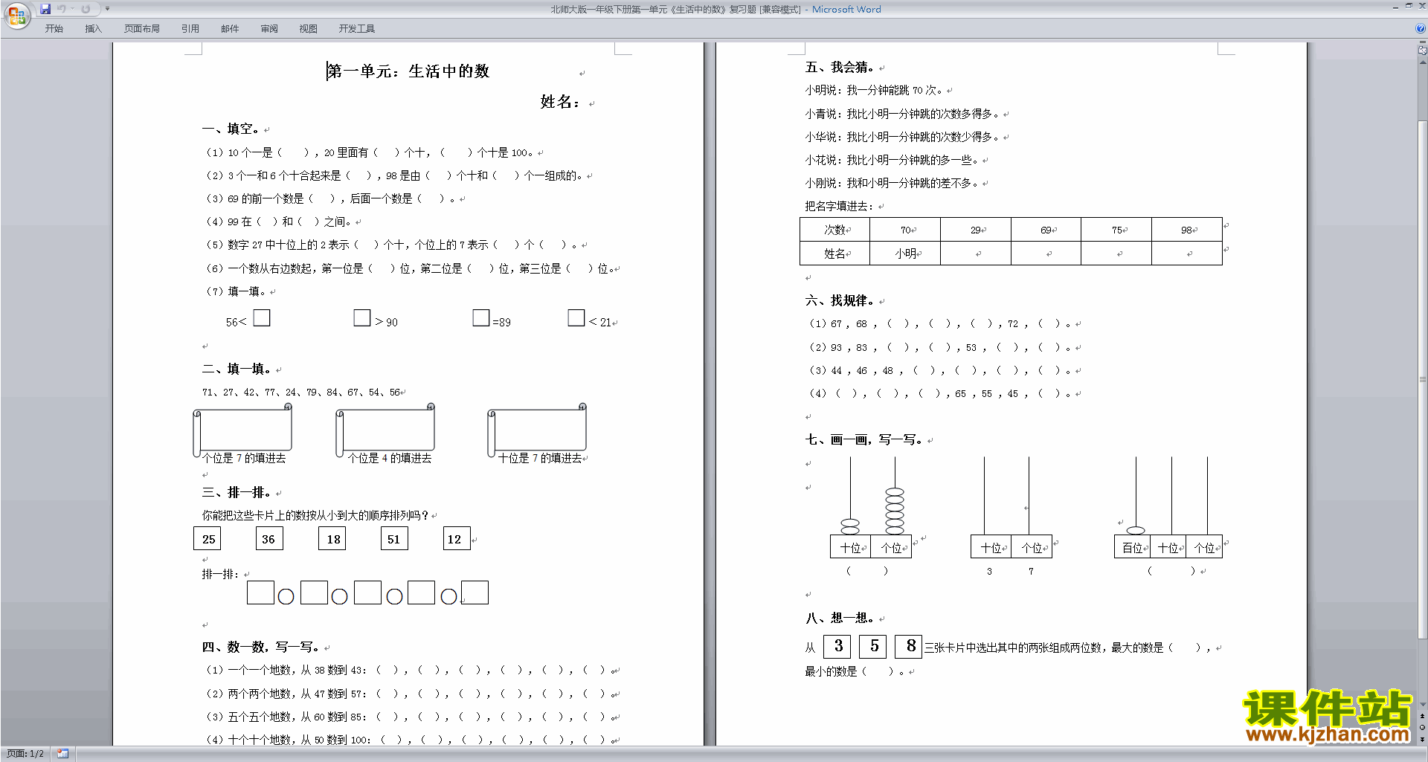
Task: Click the 百位 label under the abacus
Action: (x=1132, y=548)
